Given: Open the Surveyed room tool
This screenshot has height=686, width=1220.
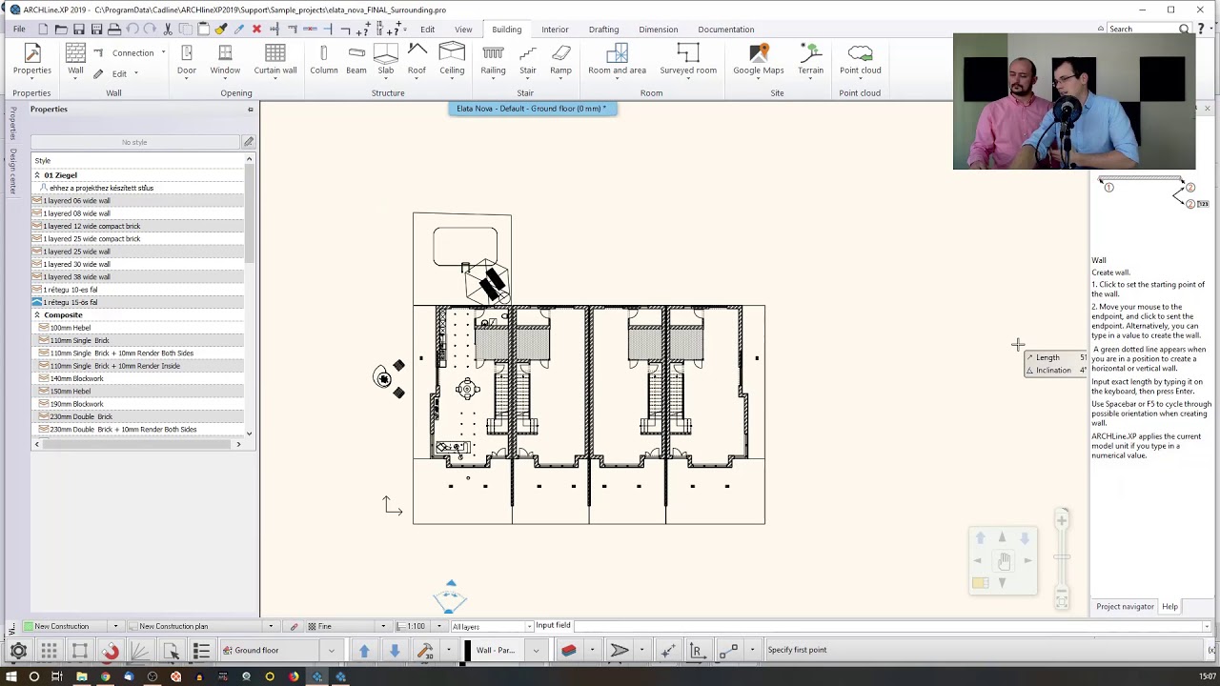Looking at the screenshot, I should pyautogui.click(x=688, y=59).
